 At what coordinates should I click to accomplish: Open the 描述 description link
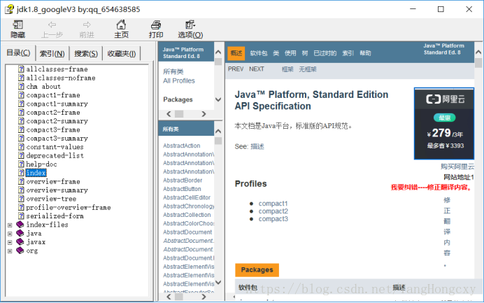coord(257,146)
